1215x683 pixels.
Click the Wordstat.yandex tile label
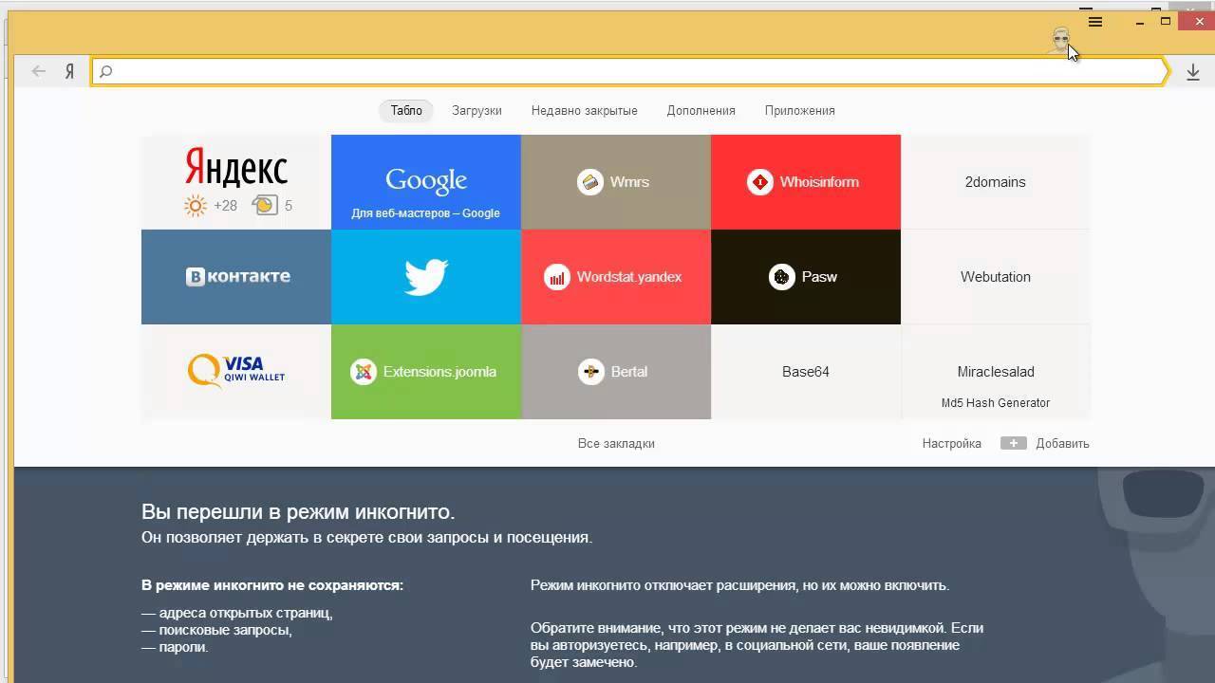[x=629, y=277]
